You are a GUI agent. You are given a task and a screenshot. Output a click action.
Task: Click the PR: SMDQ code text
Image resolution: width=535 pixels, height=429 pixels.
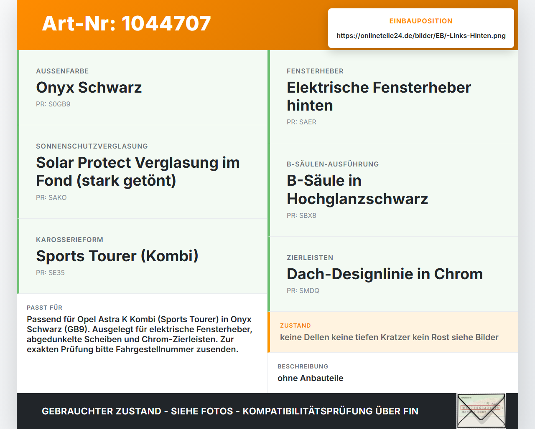(303, 290)
